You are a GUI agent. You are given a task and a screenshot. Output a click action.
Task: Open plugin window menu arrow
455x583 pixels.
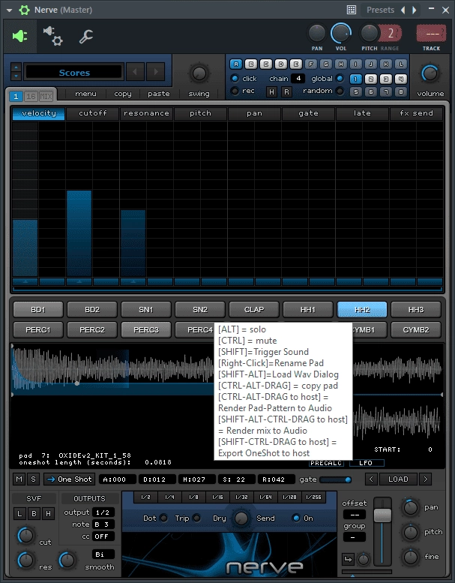coord(9,10)
